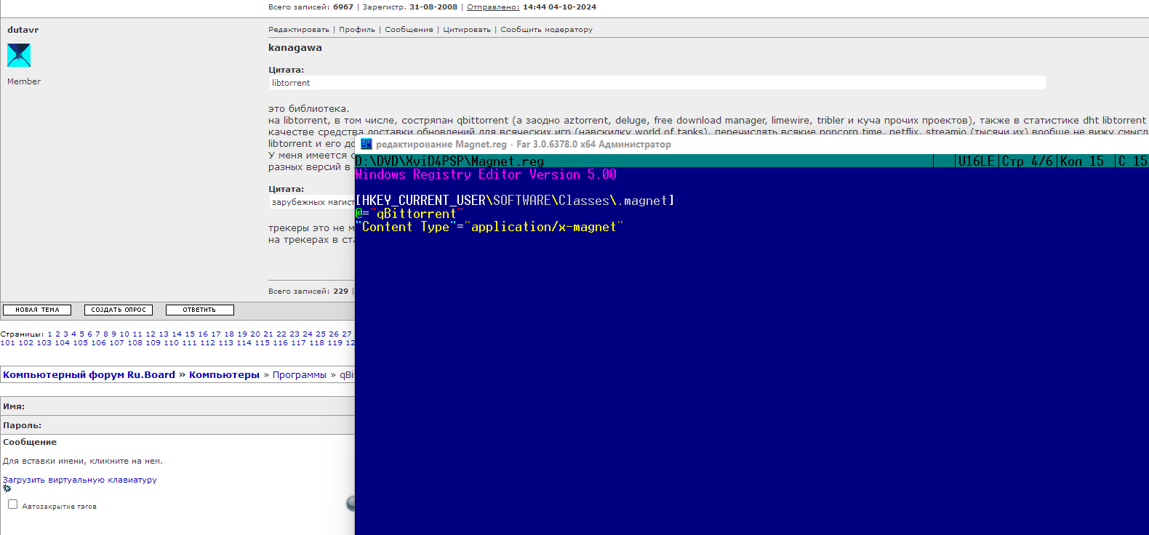Click the Far Manager window title icon
This screenshot has width=1149, height=535.
tap(367, 144)
